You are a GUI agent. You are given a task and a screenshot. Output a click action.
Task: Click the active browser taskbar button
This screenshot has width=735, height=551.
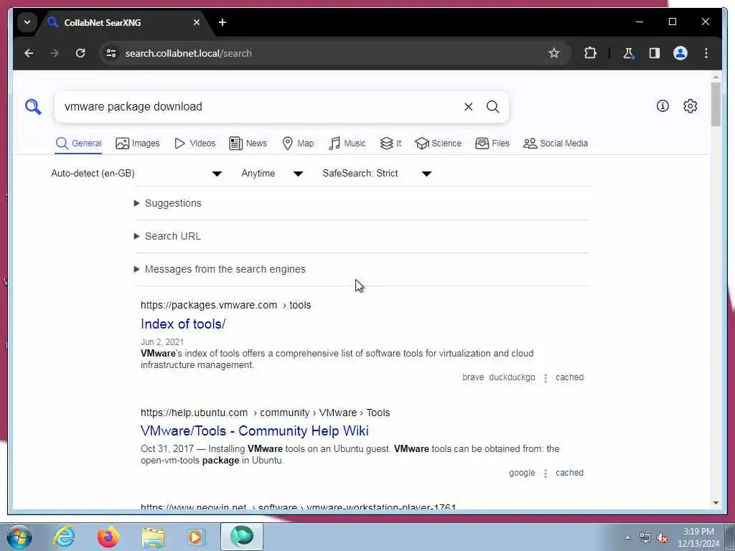pyautogui.click(x=242, y=537)
